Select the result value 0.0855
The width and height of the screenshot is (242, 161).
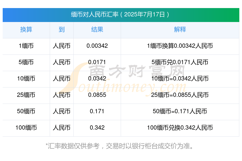(x=97, y=95)
